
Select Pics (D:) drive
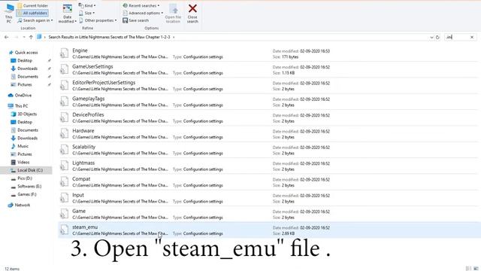point(22,178)
